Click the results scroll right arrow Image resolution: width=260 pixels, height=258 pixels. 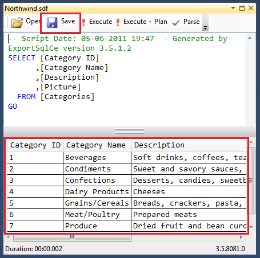tap(241, 237)
